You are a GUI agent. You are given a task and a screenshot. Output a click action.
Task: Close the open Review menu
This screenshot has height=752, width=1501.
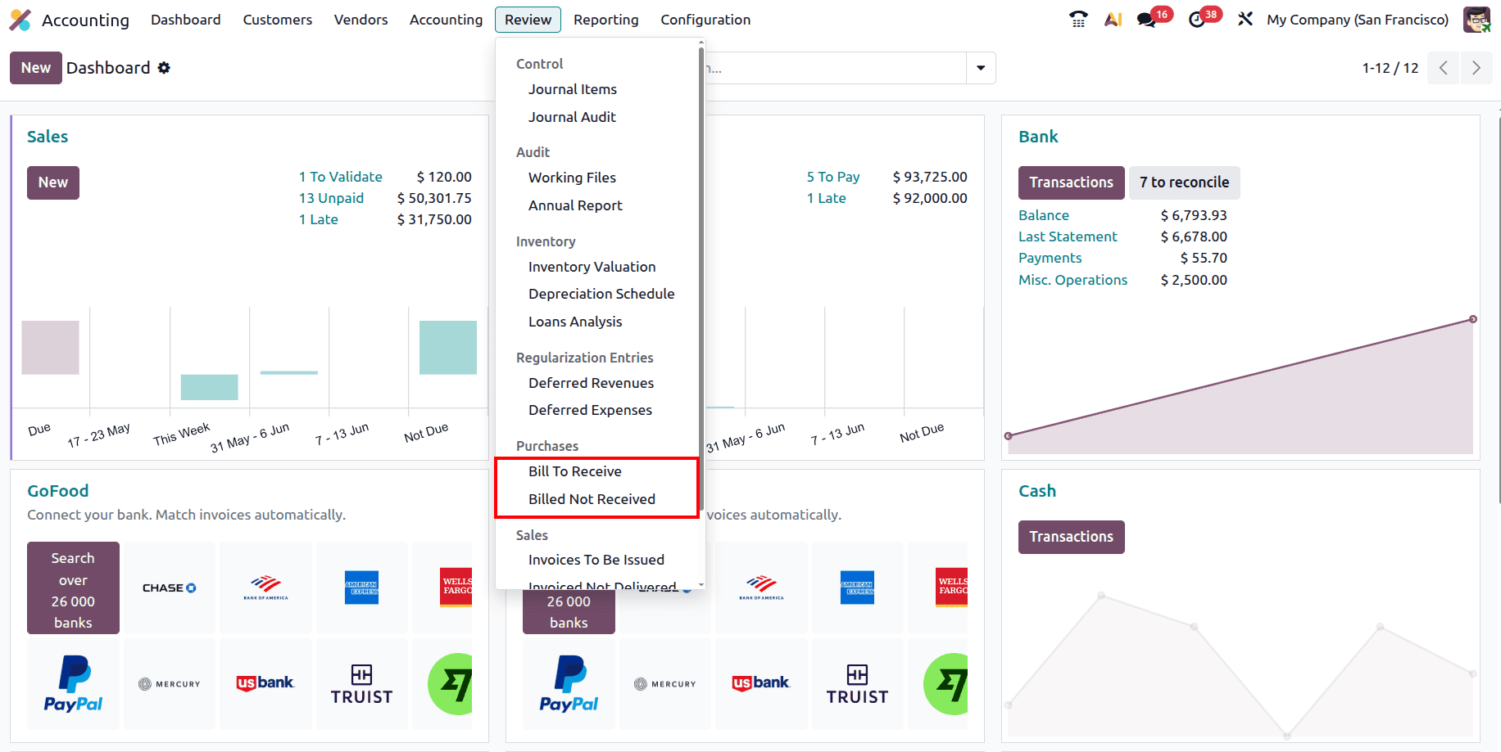point(528,20)
